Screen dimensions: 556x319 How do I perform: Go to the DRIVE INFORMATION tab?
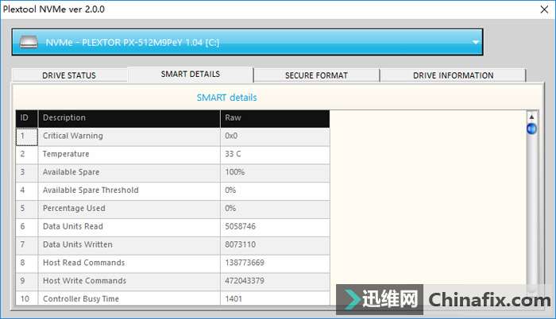point(454,75)
